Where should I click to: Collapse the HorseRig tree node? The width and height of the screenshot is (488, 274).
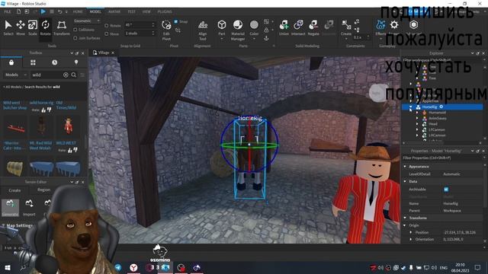click(410, 107)
